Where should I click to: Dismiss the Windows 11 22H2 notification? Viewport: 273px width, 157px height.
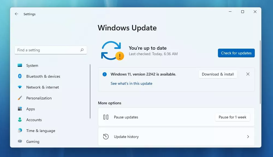coord(248,74)
